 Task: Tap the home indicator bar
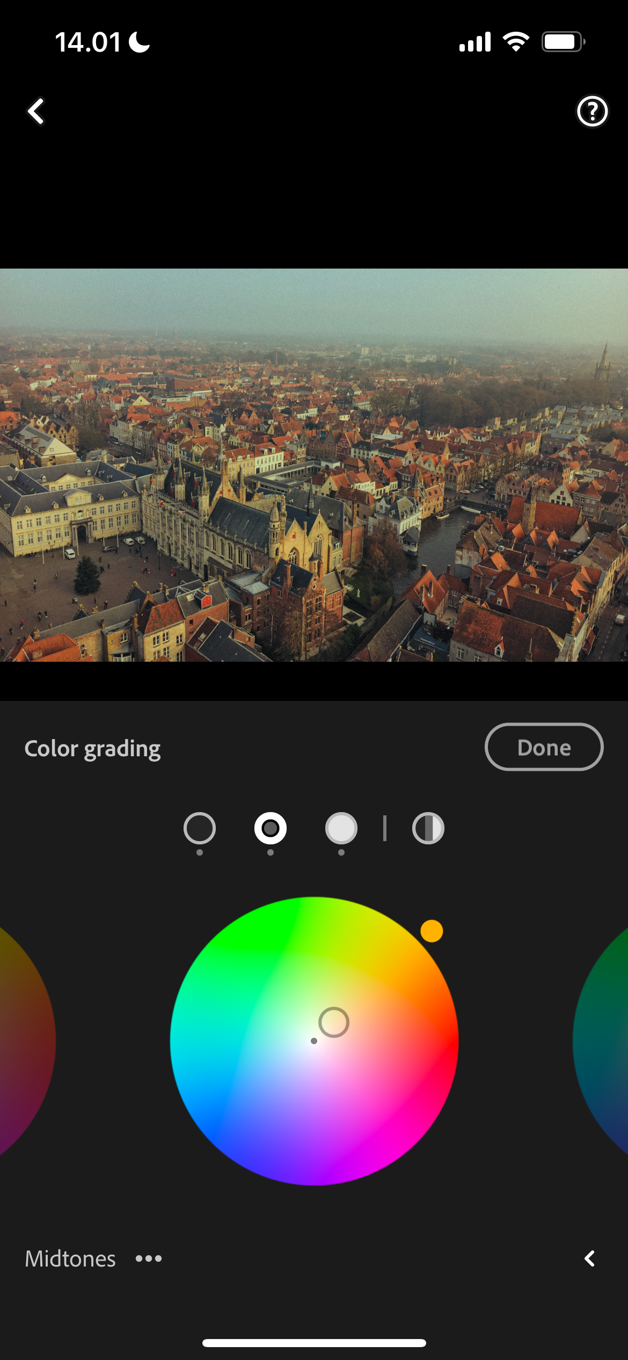tap(314, 1343)
